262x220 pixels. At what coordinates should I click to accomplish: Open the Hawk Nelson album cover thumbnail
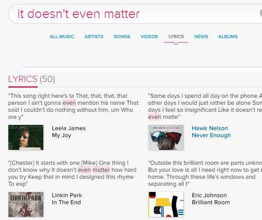tap(166, 137)
